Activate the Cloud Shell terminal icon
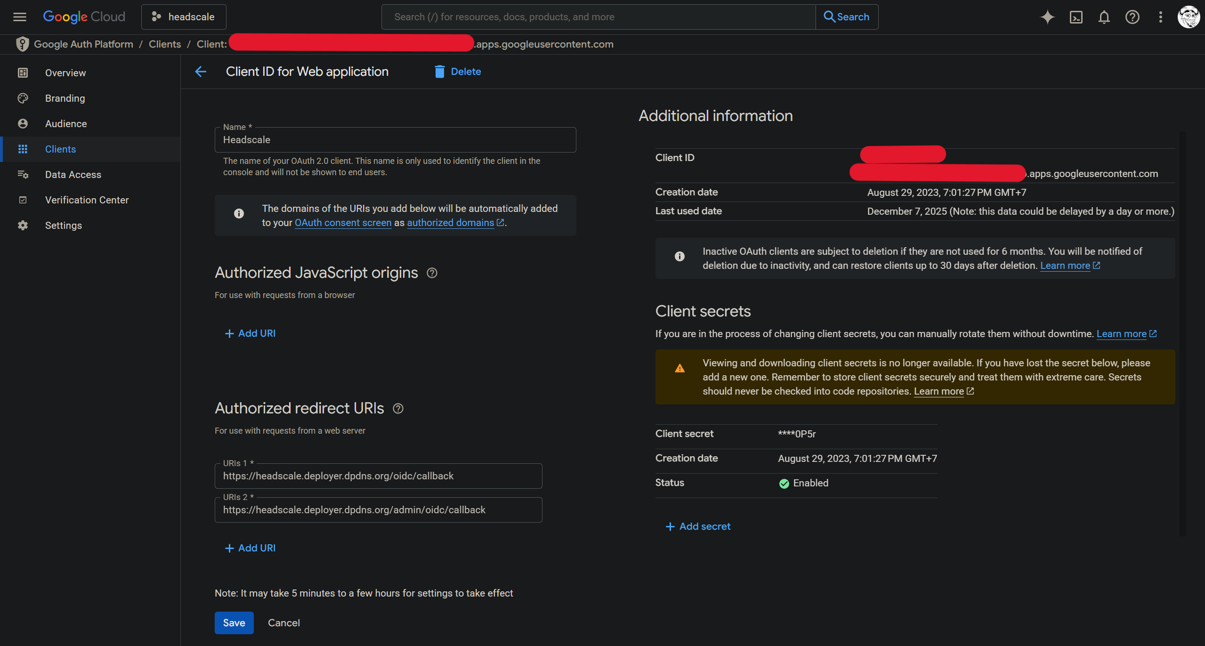This screenshot has height=646, width=1205. click(1076, 17)
